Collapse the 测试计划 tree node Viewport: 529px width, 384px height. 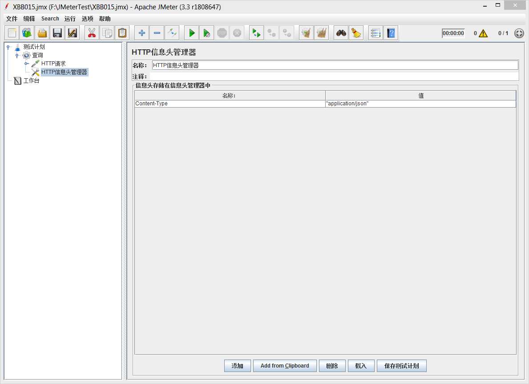pos(8,47)
